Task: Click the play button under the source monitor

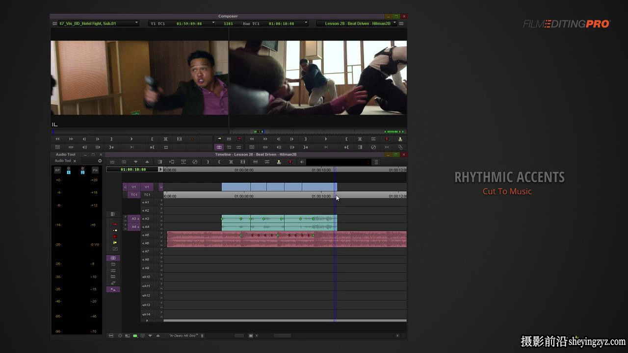Action: [131, 139]
